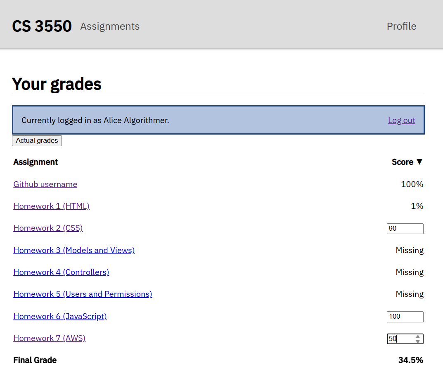This screenshot has width=443, height=381.
Task: Go to Homework 2 (CSS)
Action: tap(48, 228)
